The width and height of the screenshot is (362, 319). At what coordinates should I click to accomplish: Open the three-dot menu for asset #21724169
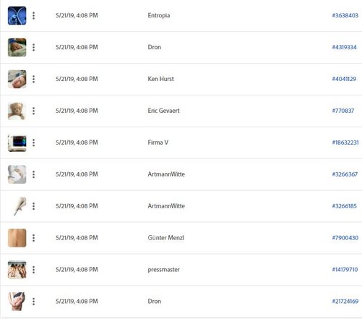click(x=33, y=302)
